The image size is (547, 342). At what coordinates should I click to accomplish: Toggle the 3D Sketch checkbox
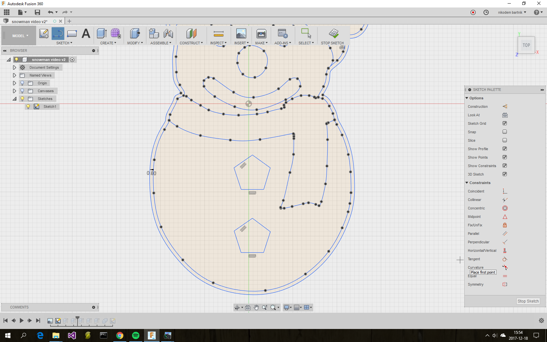(505, 174)
